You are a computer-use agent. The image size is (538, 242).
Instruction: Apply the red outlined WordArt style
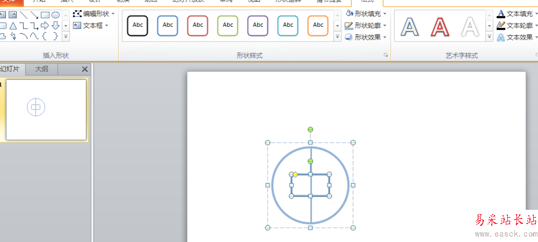click(x=440, y=27)
